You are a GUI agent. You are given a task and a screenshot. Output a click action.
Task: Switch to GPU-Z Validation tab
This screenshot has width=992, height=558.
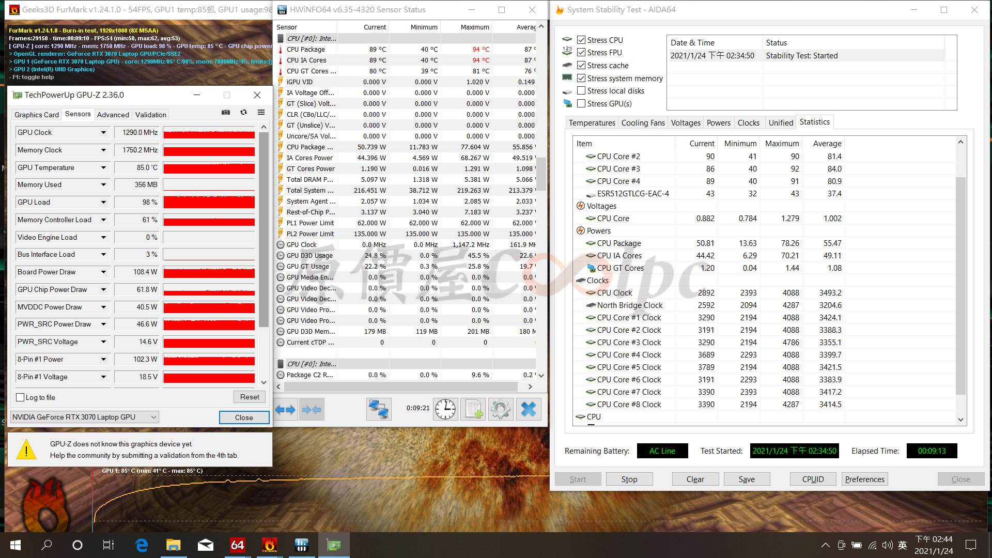coord(151,115)
